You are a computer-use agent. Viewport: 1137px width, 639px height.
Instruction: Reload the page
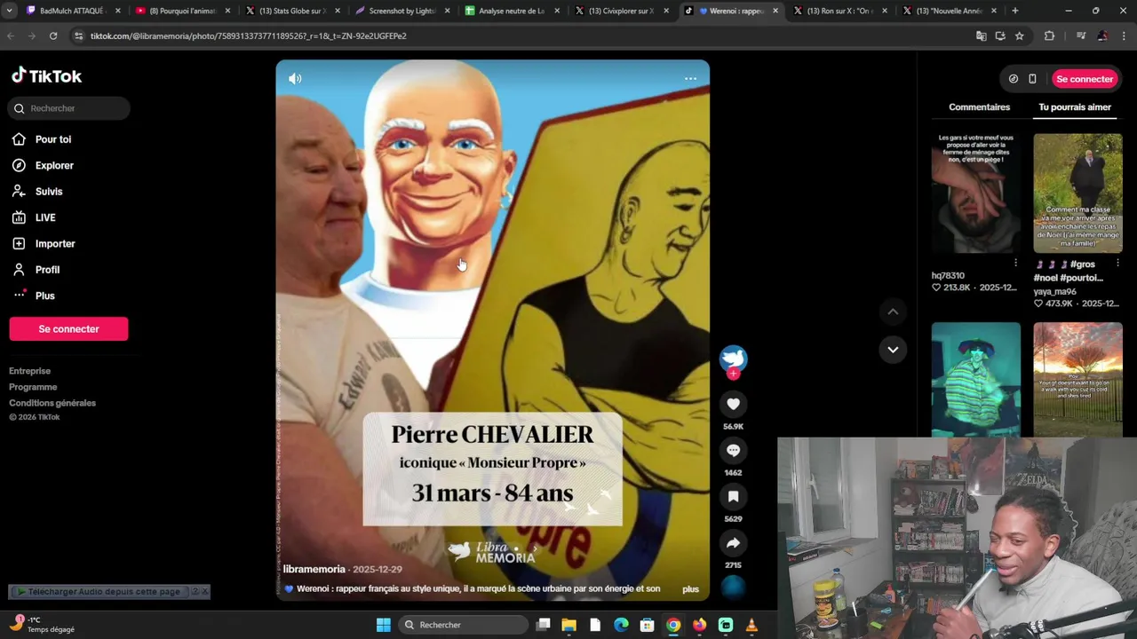[53, 35]
